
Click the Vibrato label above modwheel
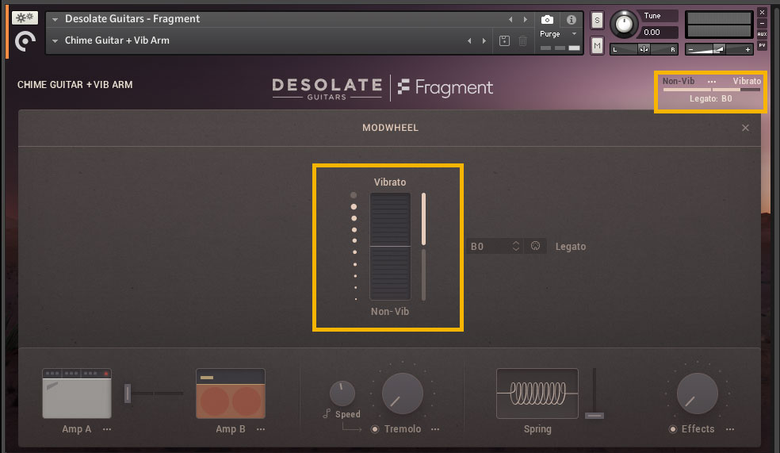[390, 182]
